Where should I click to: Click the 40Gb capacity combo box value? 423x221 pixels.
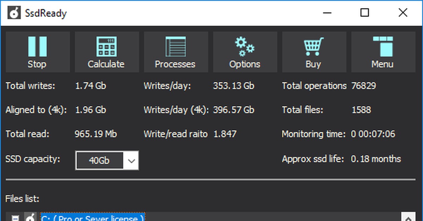[99, 161]
